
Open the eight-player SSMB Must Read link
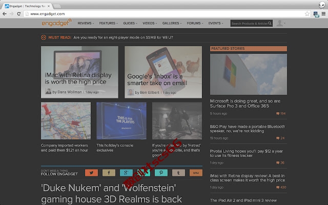123,37
